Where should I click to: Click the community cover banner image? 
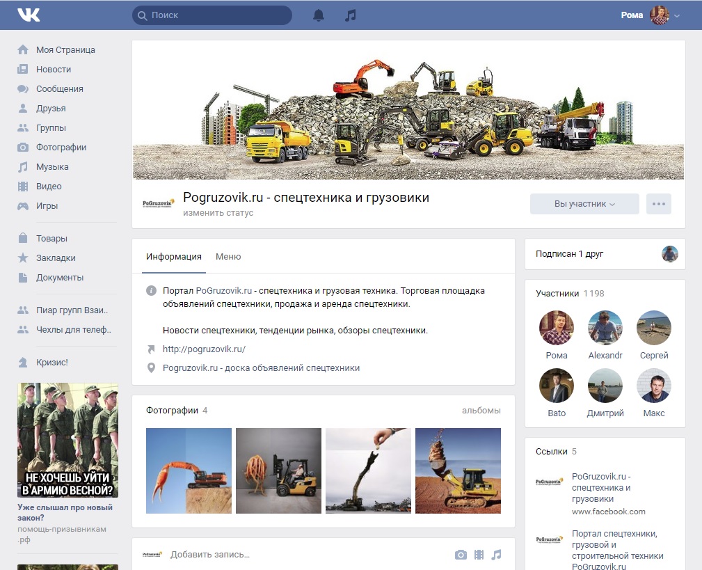408,110
